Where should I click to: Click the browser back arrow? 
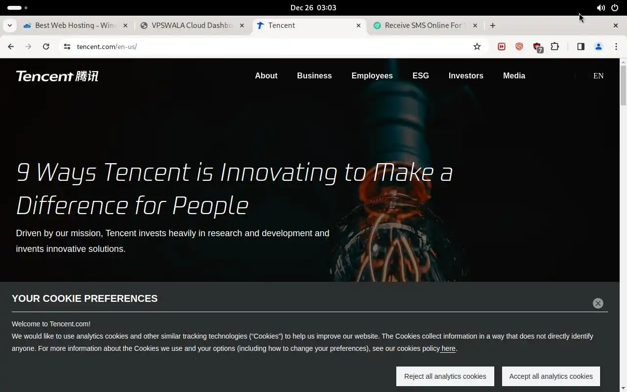[x=11, y=47]
